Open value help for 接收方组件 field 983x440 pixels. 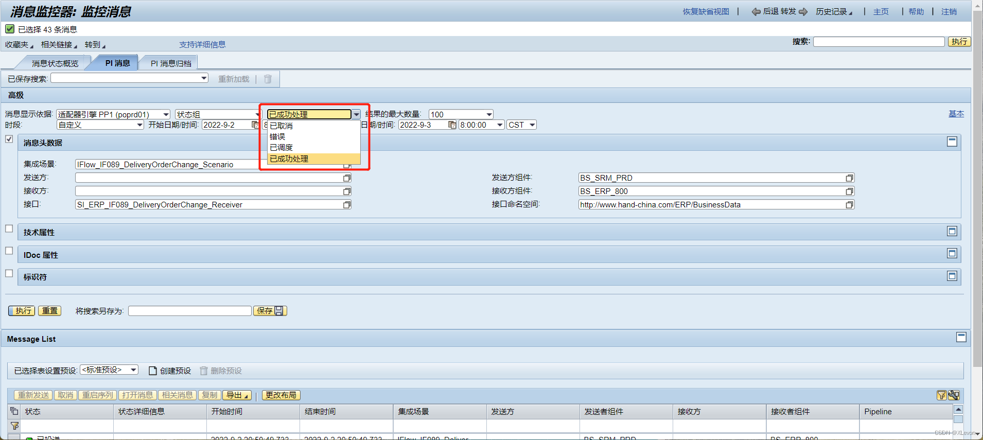849,191
